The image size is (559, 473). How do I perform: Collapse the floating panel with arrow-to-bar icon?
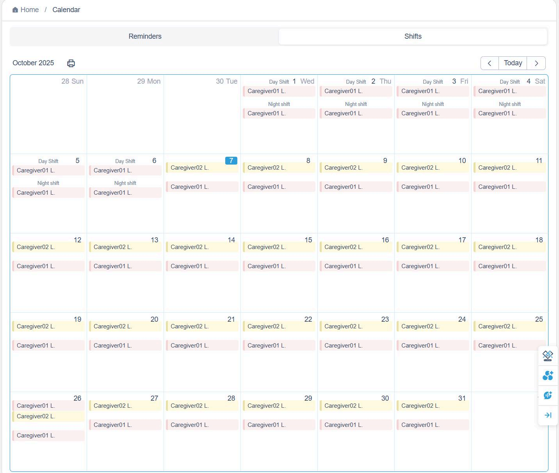[548, 415]
